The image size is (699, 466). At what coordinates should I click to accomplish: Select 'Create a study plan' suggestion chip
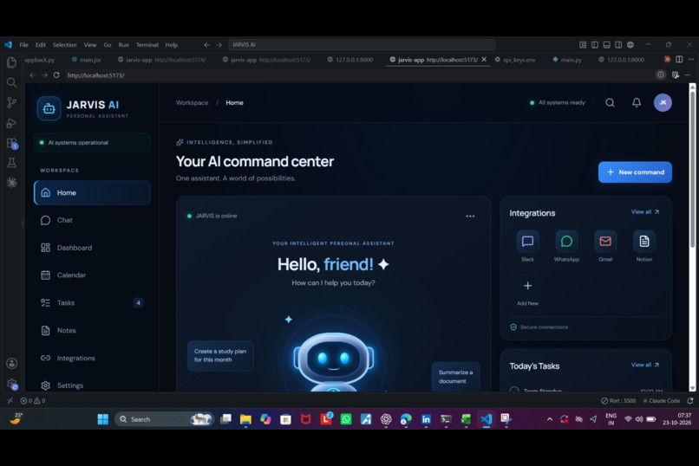[x=220, y=356]
